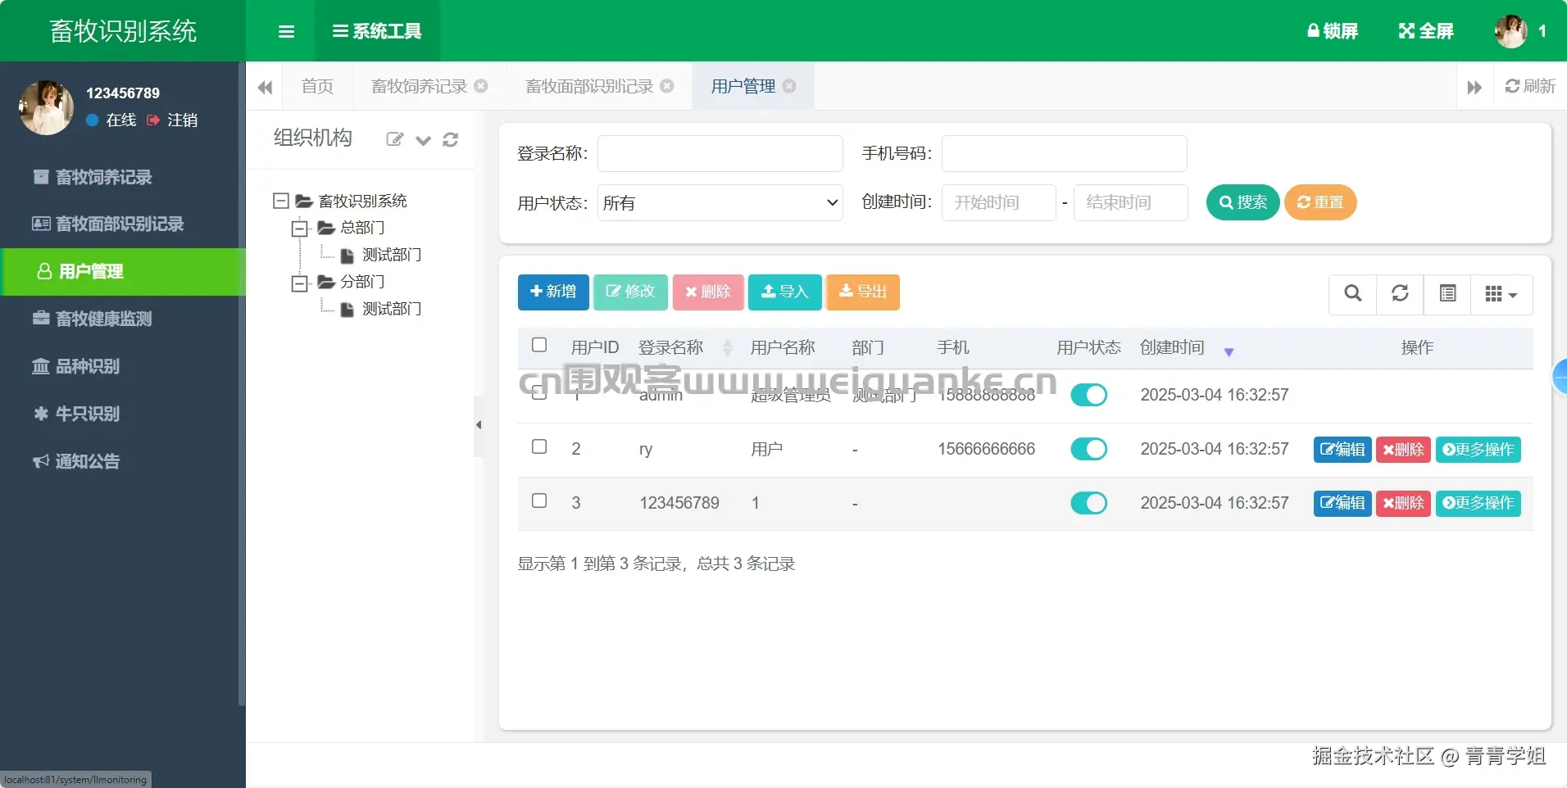
Task: Switch to the 首页 tab
Action: click(x=317, y=86)
